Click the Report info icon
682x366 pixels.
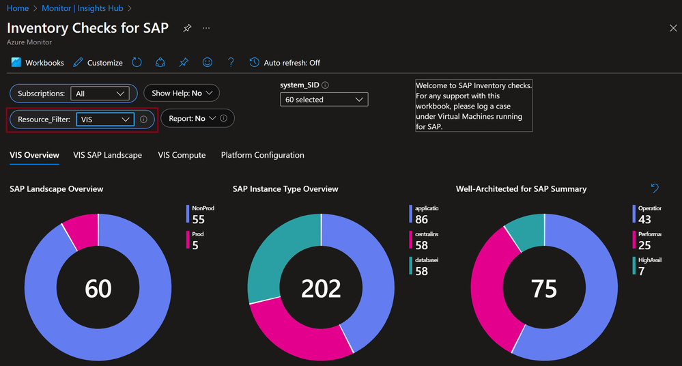pyautogui.click(x=223, y=118)
